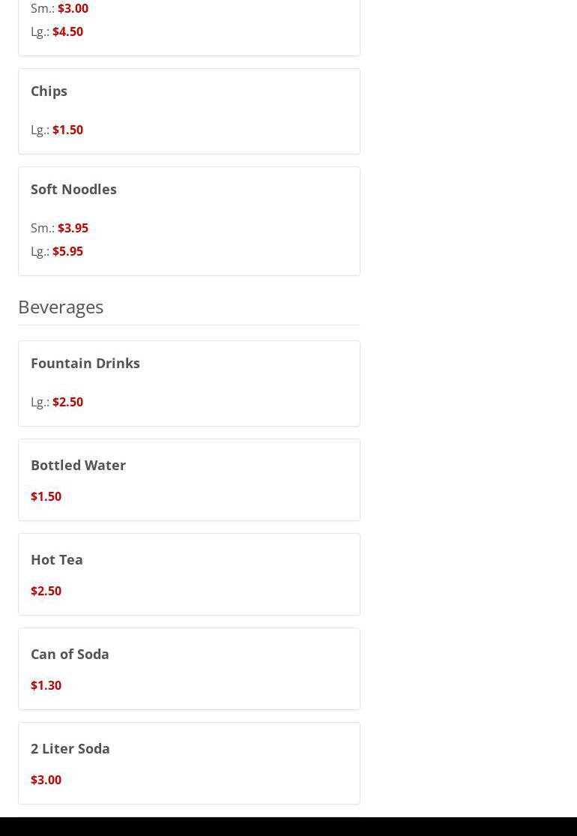Click the Bottled Water $1.50 price
Screen dimensions: 577x836
pyautogui.click(x=46, y=496)
